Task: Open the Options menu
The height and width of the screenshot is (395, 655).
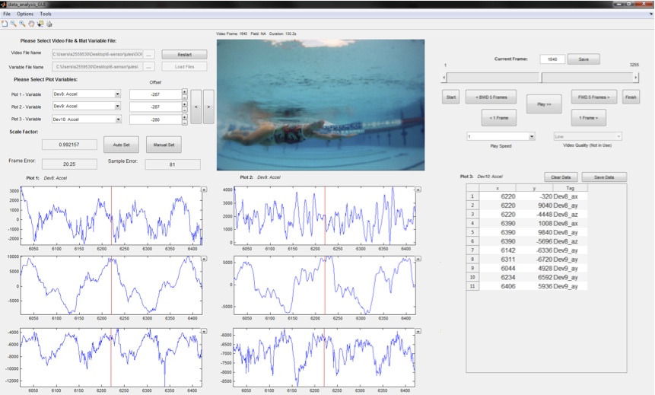Action: click(x=25, y=14)
